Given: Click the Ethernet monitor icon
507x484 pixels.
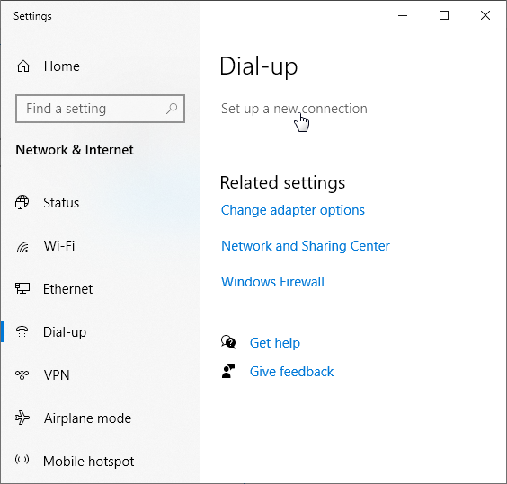Looking at the screenshot, I should coord(22,288).
